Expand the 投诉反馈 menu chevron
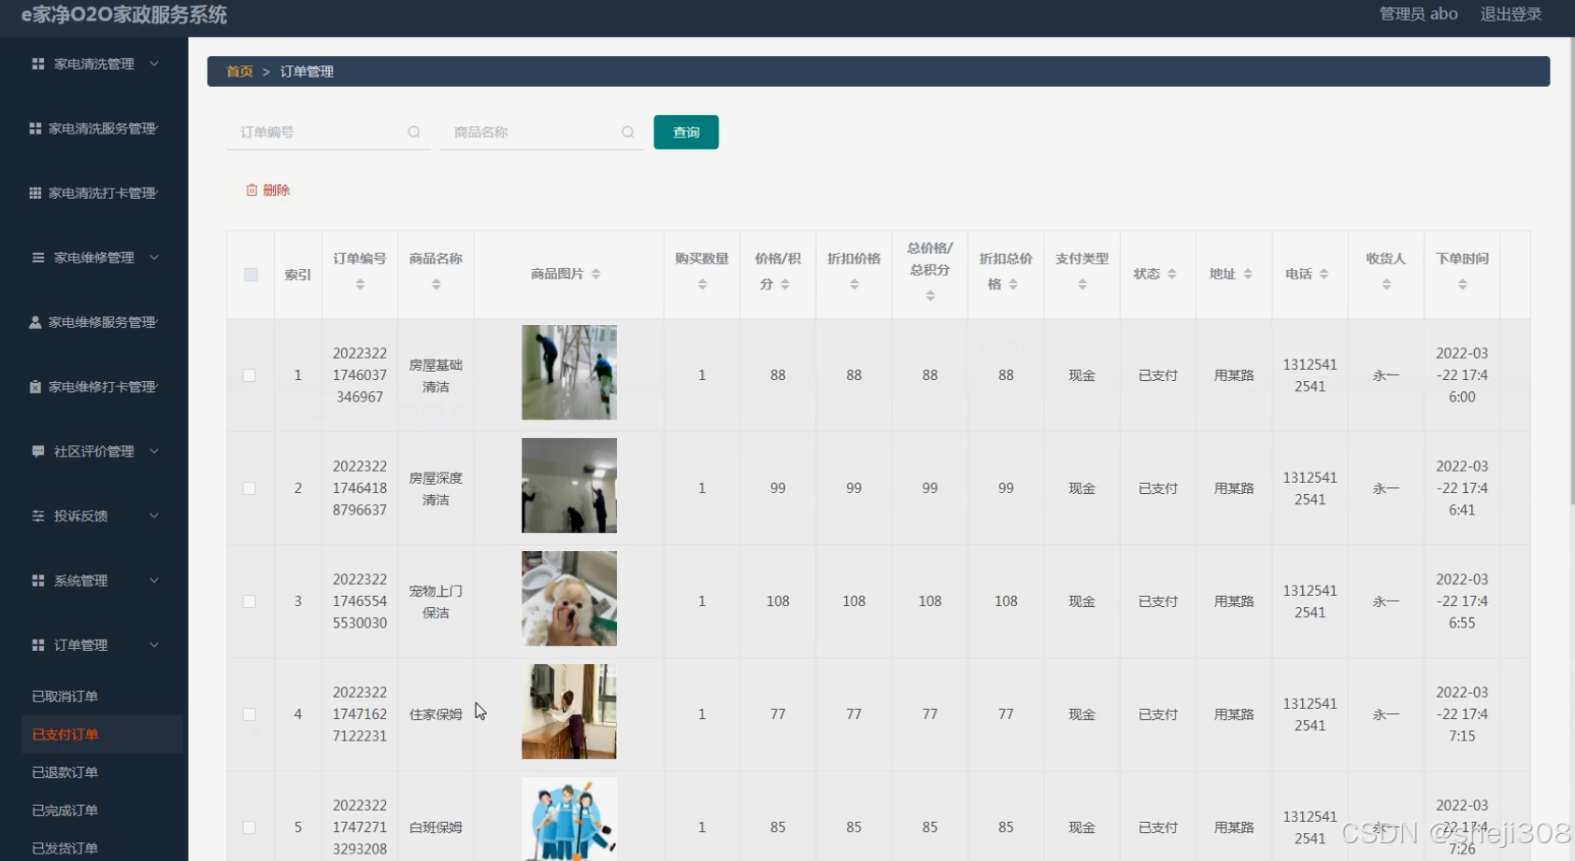 [x=155, y=515]
